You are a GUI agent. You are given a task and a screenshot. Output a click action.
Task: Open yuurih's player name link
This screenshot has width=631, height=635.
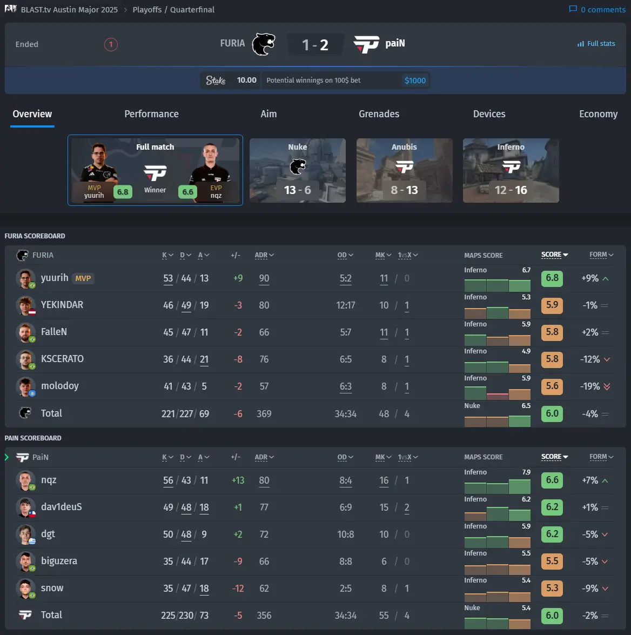[55, 278]
